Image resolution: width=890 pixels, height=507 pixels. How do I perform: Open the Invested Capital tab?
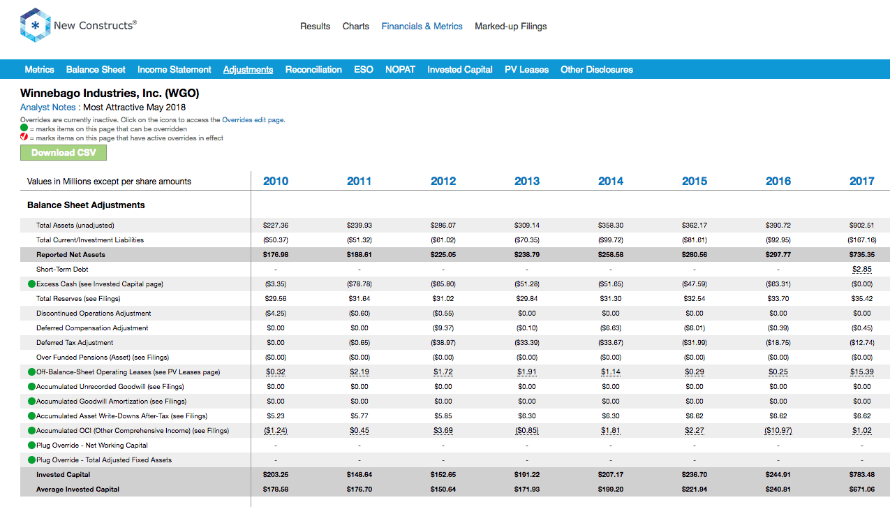click(x=460, y=69)
